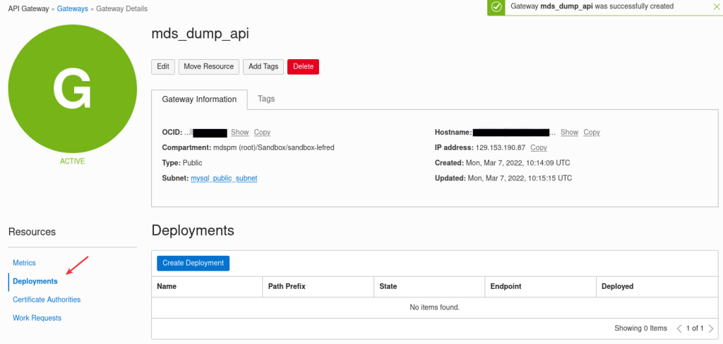Open Work Requests resource
723x344 pixels.
tap(37, 318)
